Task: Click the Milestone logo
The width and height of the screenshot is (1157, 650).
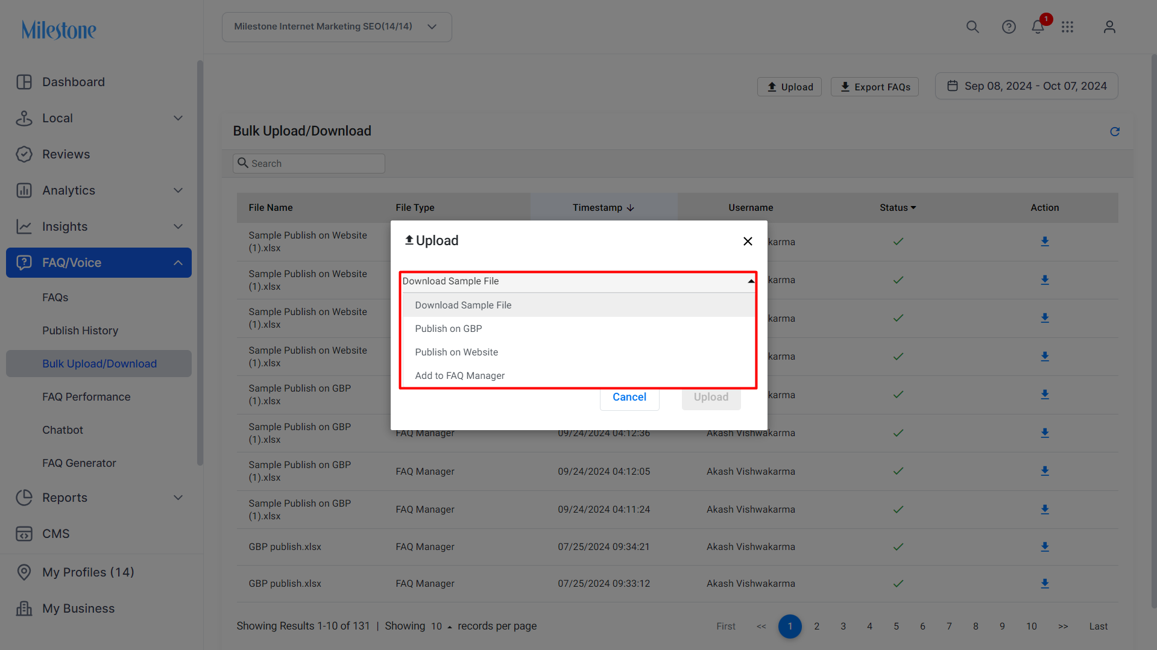Action: (58, 30)
